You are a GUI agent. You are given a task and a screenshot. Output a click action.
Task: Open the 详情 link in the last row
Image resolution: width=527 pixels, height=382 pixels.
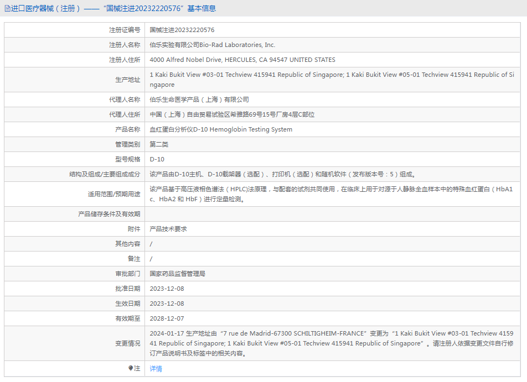click(x=156, y=369)
